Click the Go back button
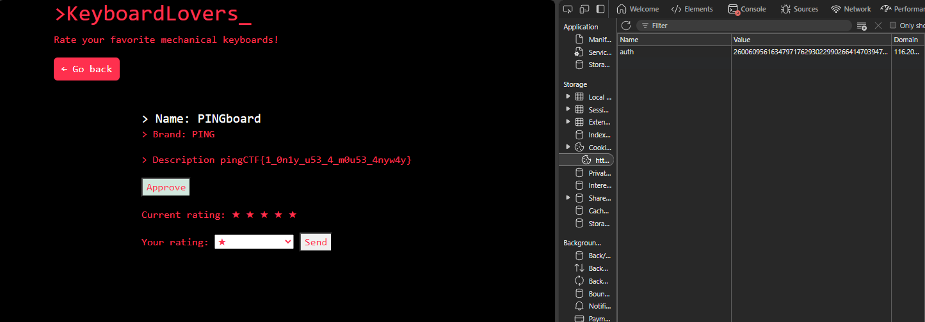 click(x=86, y=69)
